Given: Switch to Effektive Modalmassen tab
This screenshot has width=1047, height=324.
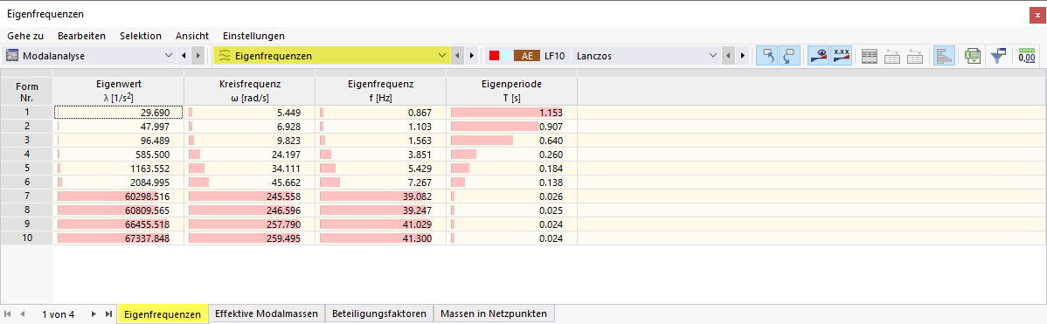Looking at the screenshot, I should tap(267, 314).
